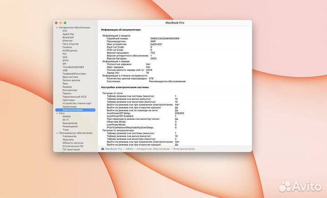Screen dimensions: 327x198
Task: Select Камера in the hardware list
Action: pos(67,87)
